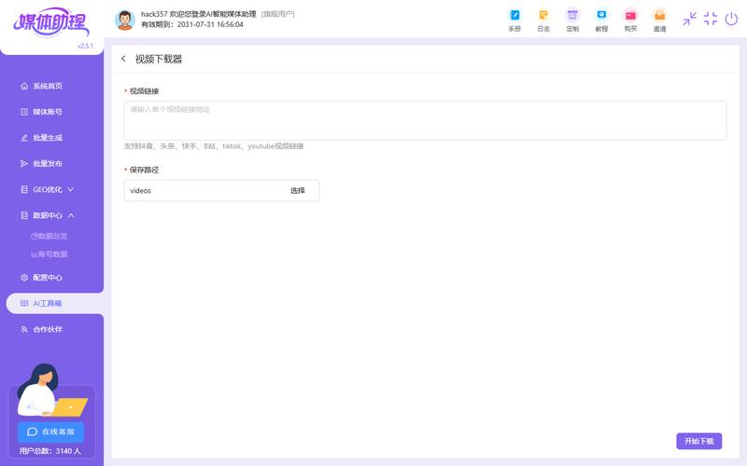Viewport: 747px width, 466px height.
Task: Open the 手册 manual icon
Action: point(514,16)
